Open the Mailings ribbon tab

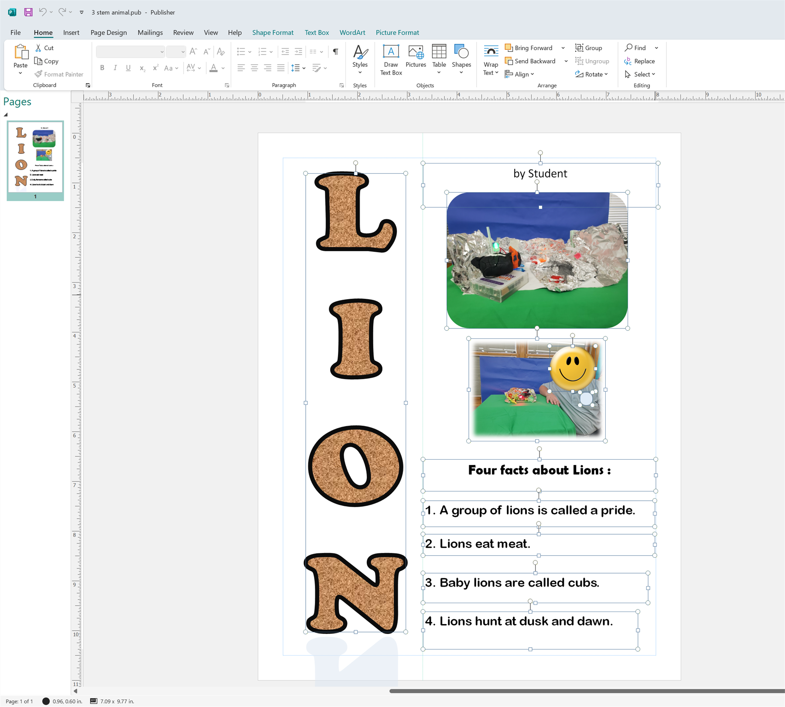coord(150,32)
